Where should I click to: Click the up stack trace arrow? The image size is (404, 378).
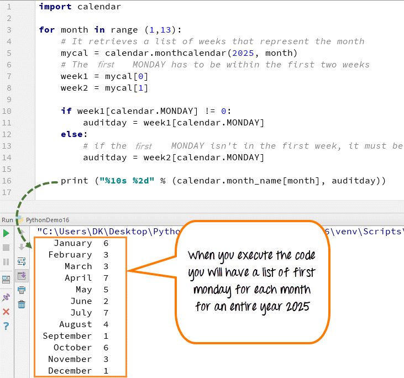[22, 233]
